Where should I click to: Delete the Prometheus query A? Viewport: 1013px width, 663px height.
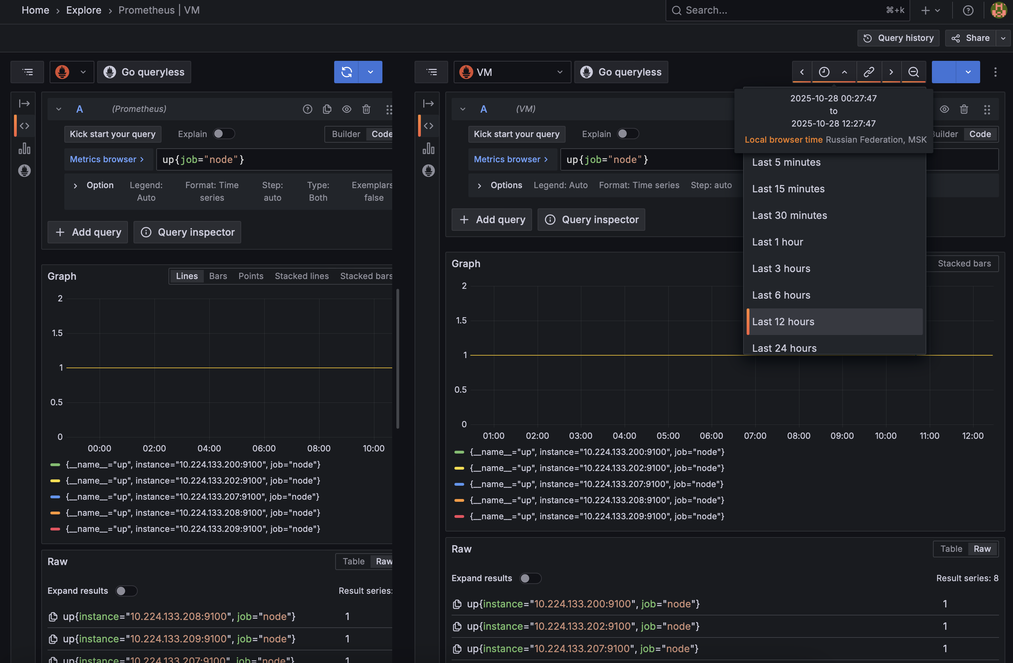point(366,109)
